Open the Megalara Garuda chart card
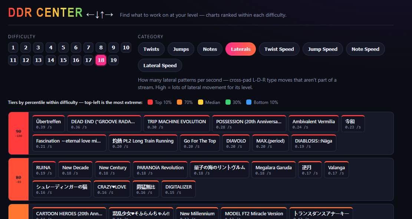412x219 pixels. pos(274,170)
